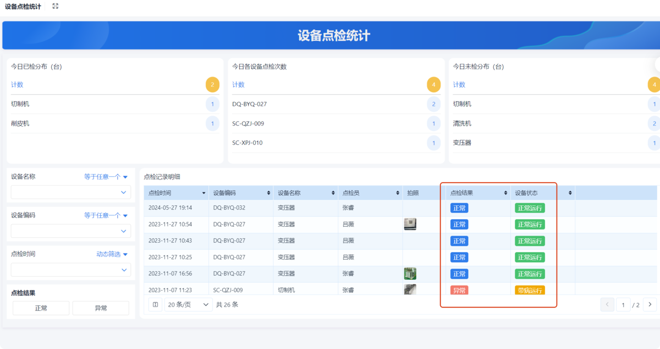660x349 pixels.
Task: Open column settings icon beside page size selector
Action: coord(155,304)
